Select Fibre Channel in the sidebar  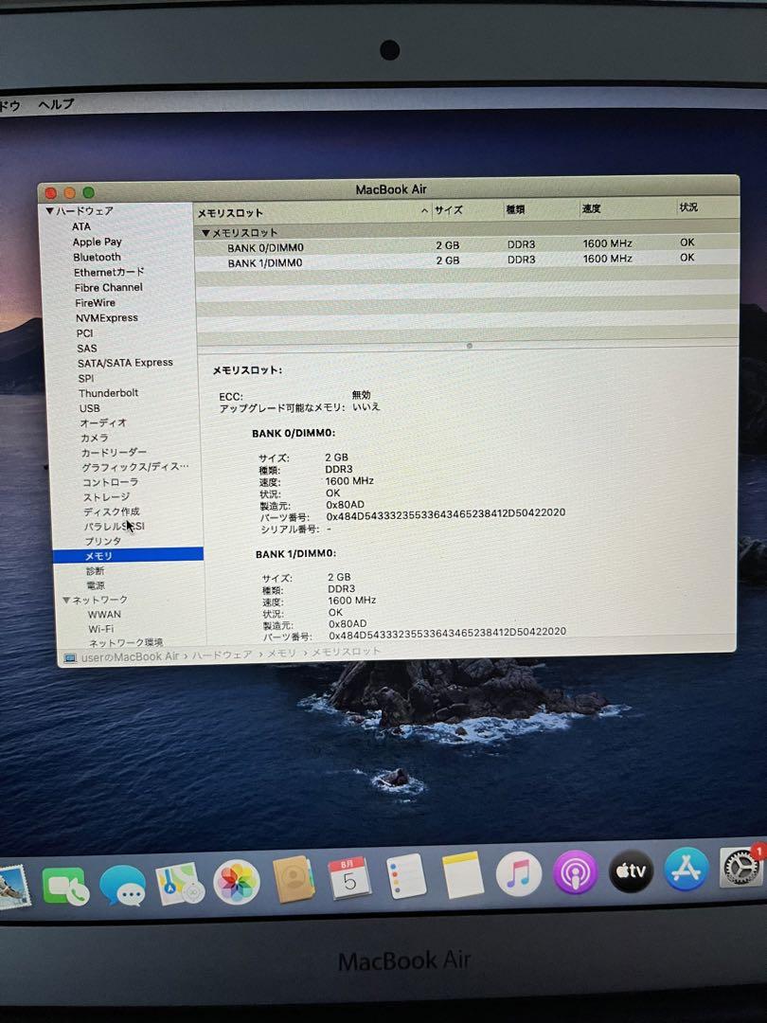(x=108, y=287)
